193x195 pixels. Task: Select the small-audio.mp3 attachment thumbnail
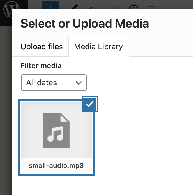click(x=56, y=138)
